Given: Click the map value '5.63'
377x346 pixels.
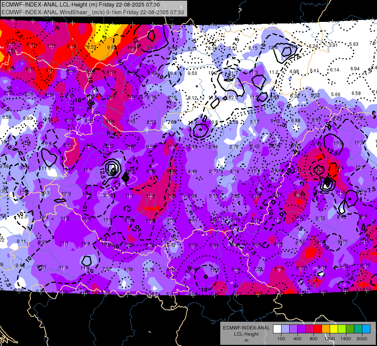Looking at the screenshot, I should (354, 44).
